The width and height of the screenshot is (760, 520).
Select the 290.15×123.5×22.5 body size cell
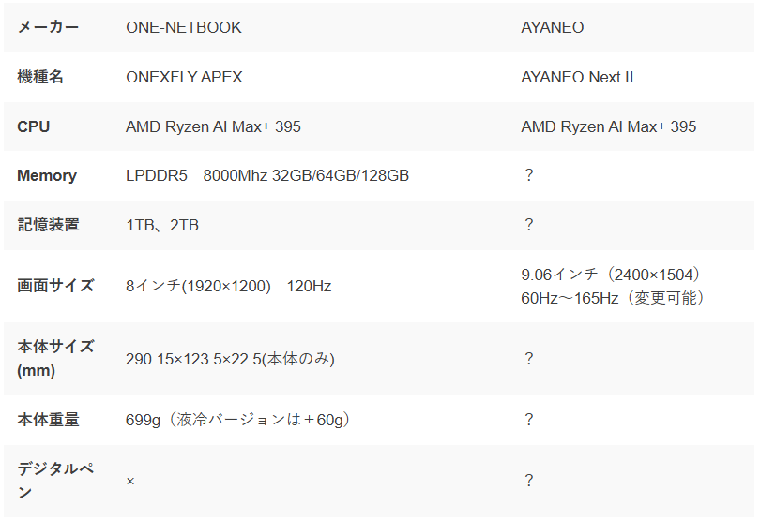coord(230,359)
